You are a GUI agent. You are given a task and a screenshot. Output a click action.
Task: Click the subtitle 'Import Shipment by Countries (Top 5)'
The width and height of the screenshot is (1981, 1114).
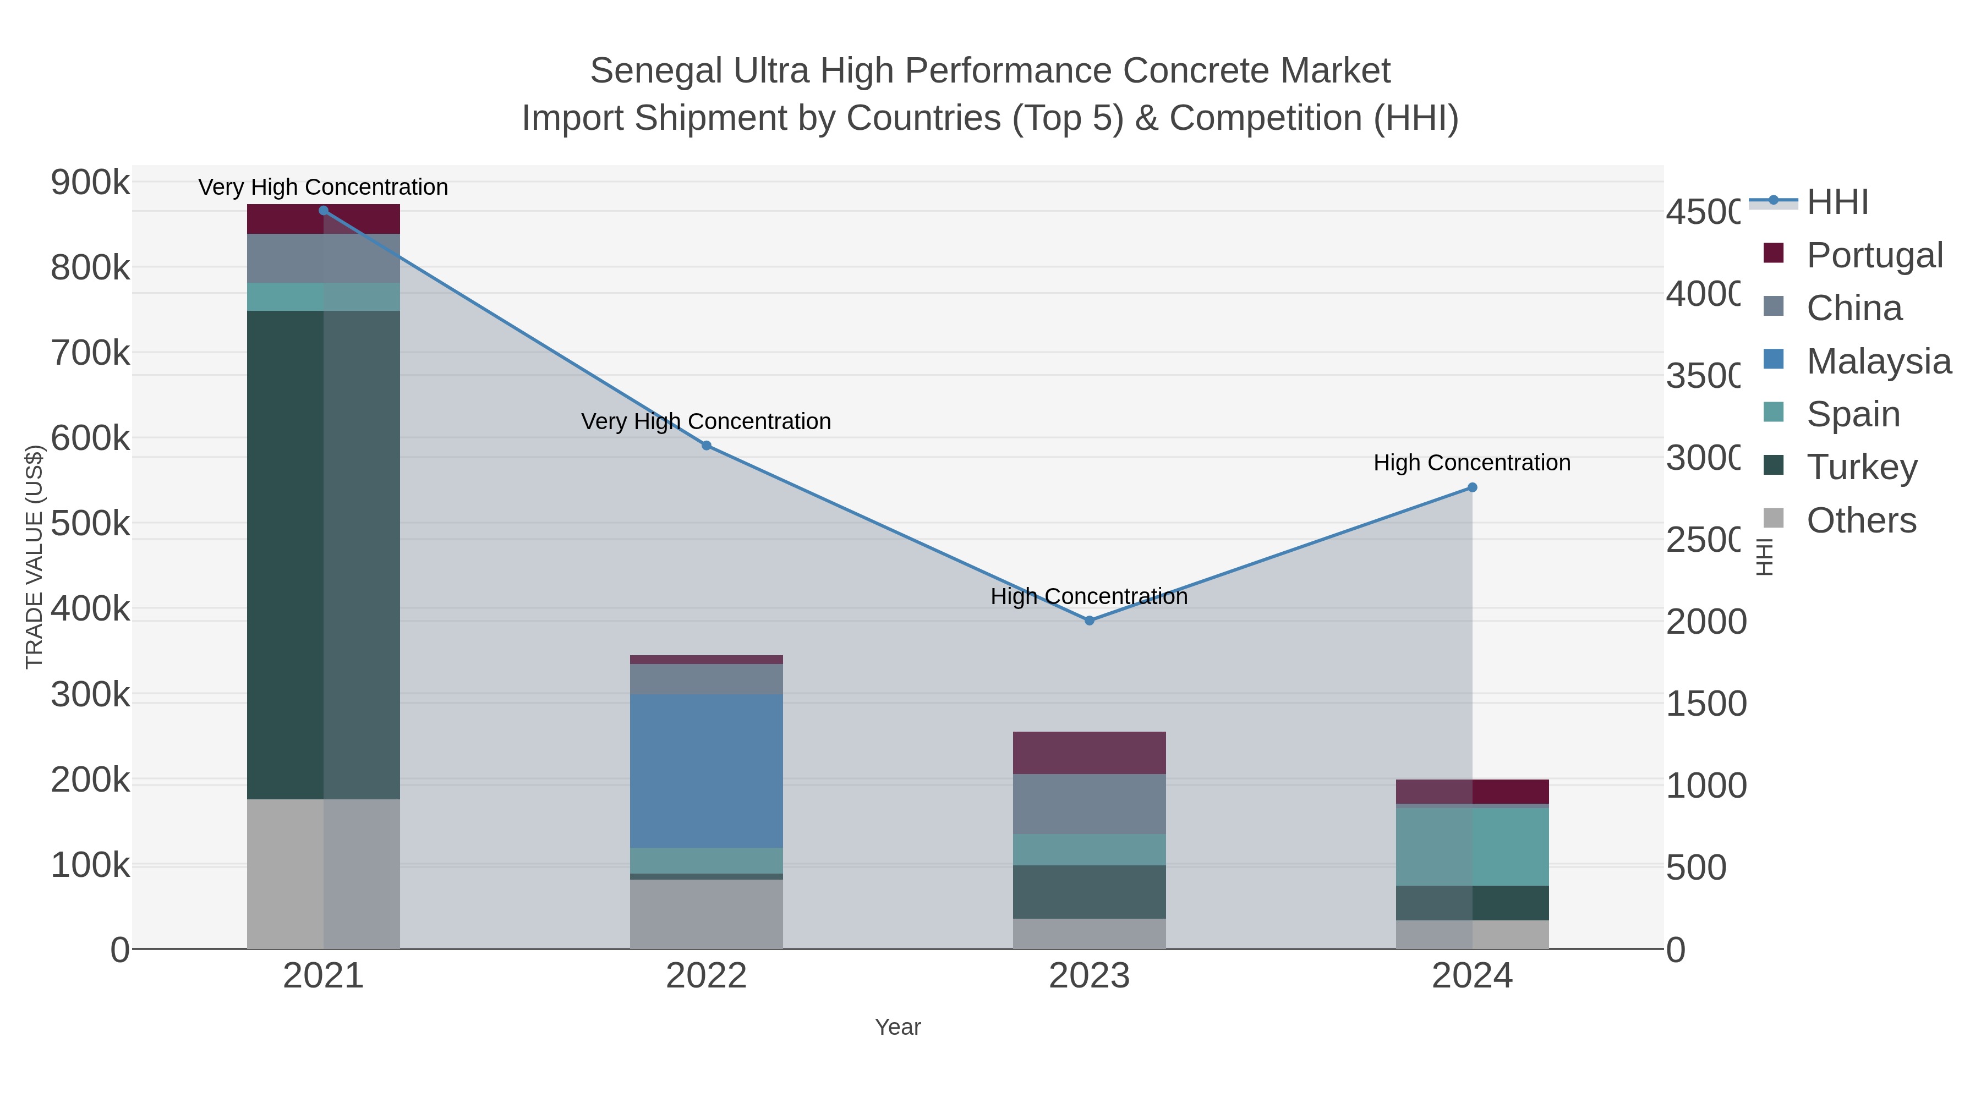point(822,118)
